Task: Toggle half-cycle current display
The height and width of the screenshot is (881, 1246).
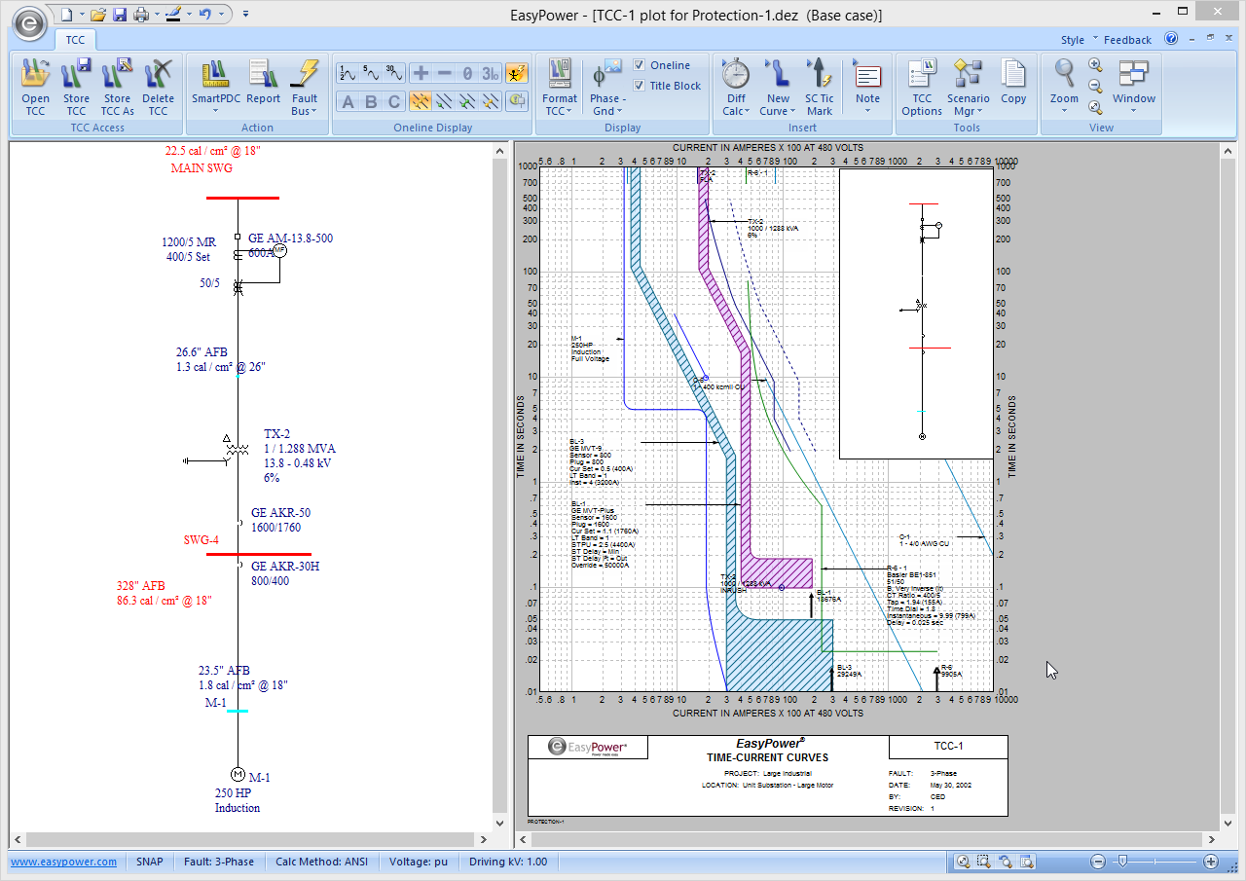Action: coord(348,72)
